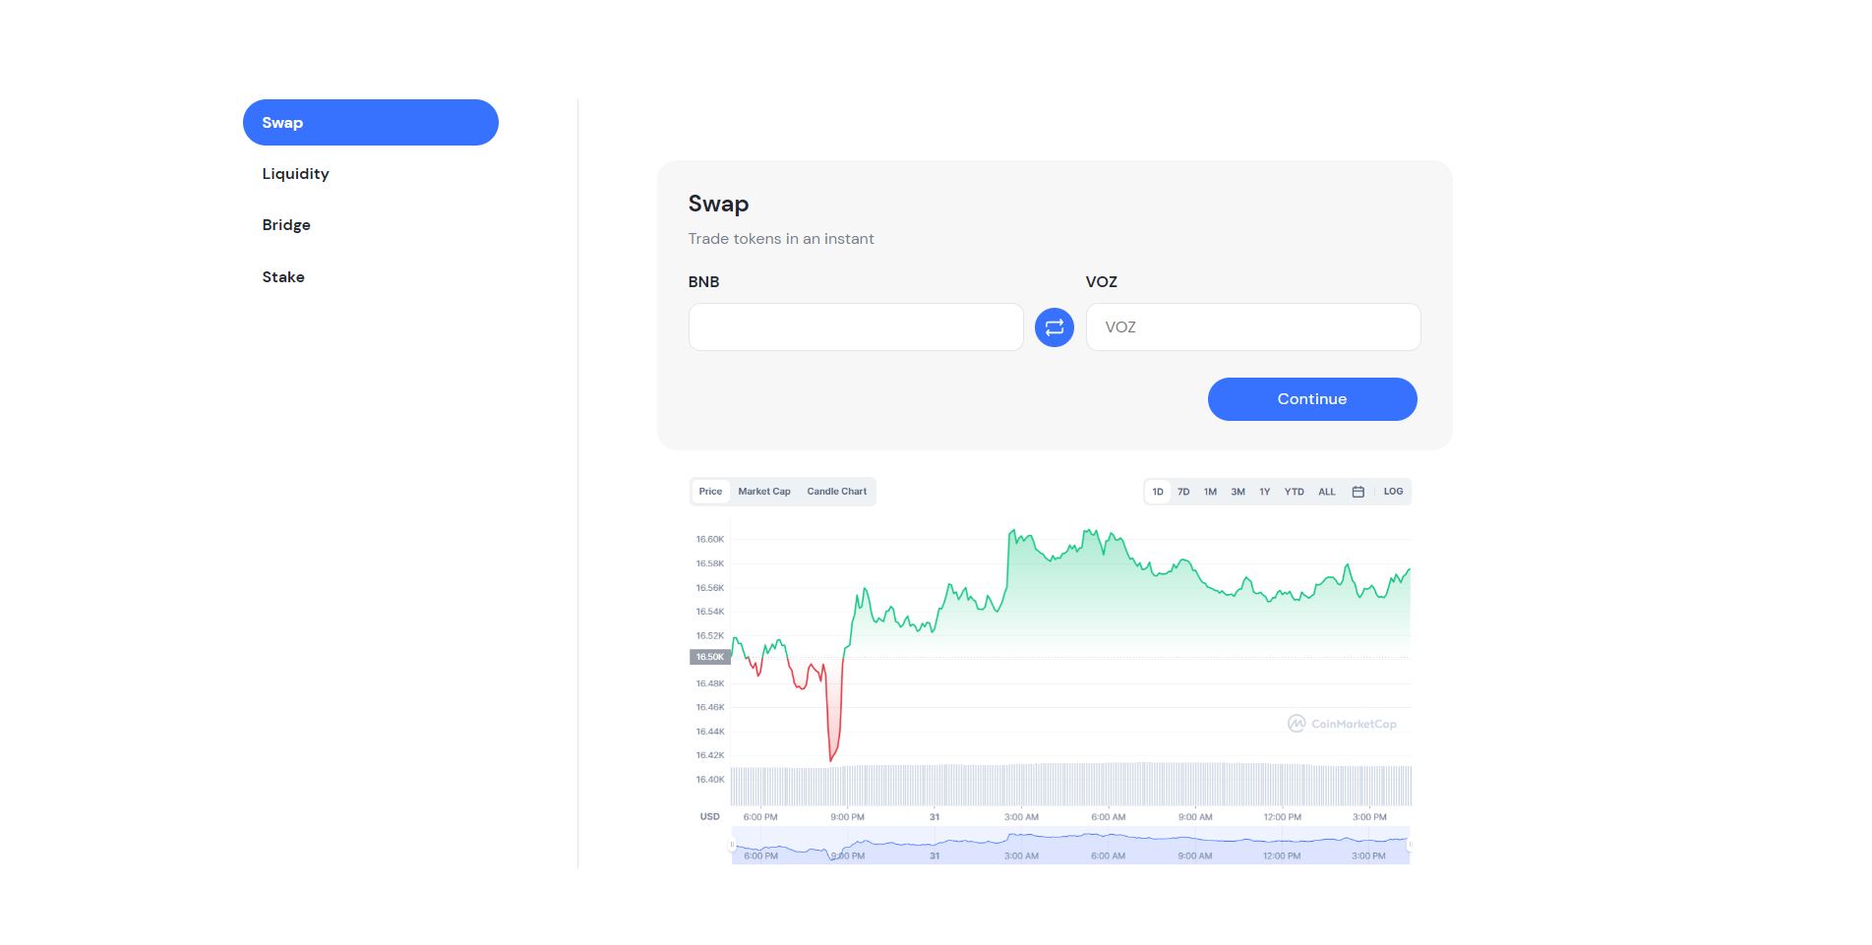Select the 1Y chart range
Image resolution: width=1872 pixels, height=945 pixels.
pos(1265,492)
